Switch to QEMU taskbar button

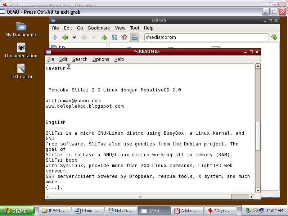(x=154, y=211)
